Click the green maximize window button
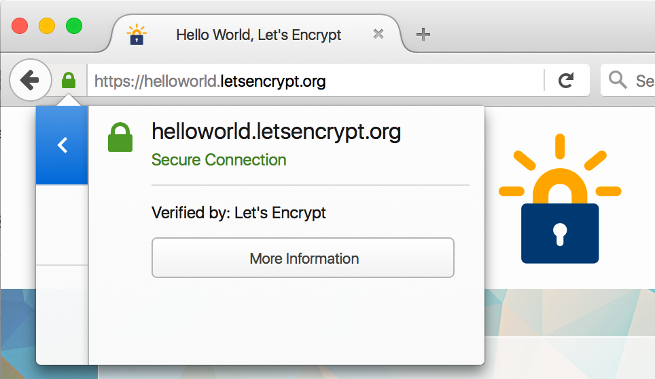The height and width of the screenshot is (379, 655). pyautogui.click(x=74, y=26)
